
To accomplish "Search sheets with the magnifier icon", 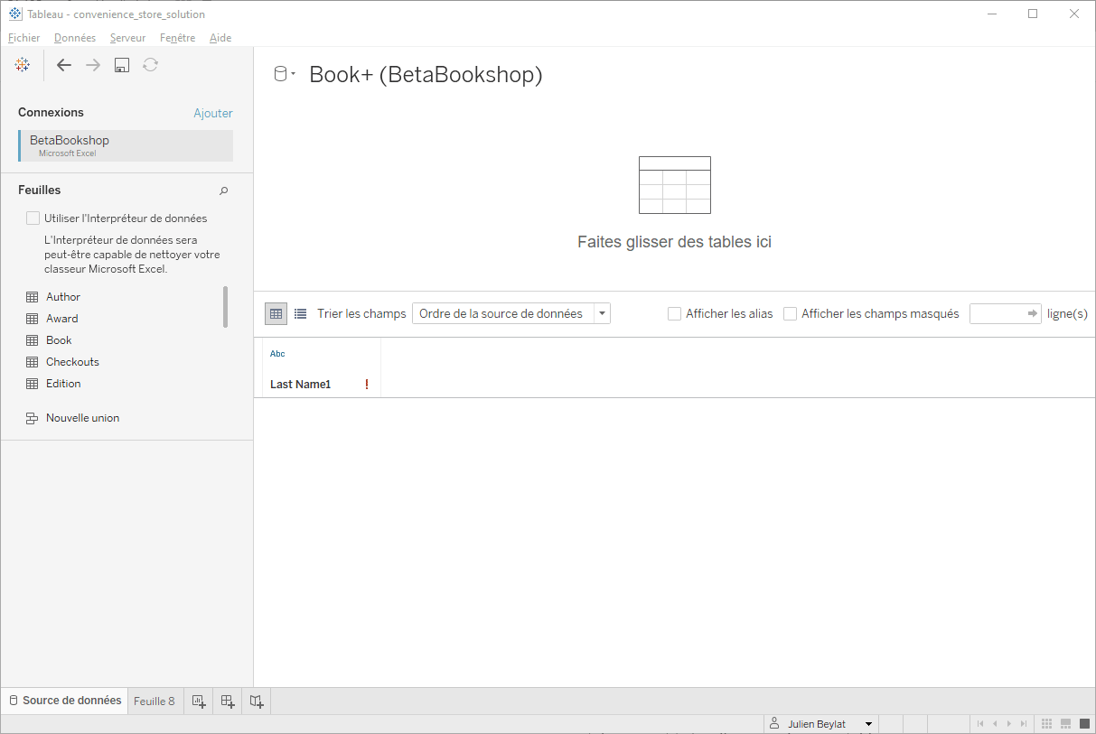I will coord(224,190).
